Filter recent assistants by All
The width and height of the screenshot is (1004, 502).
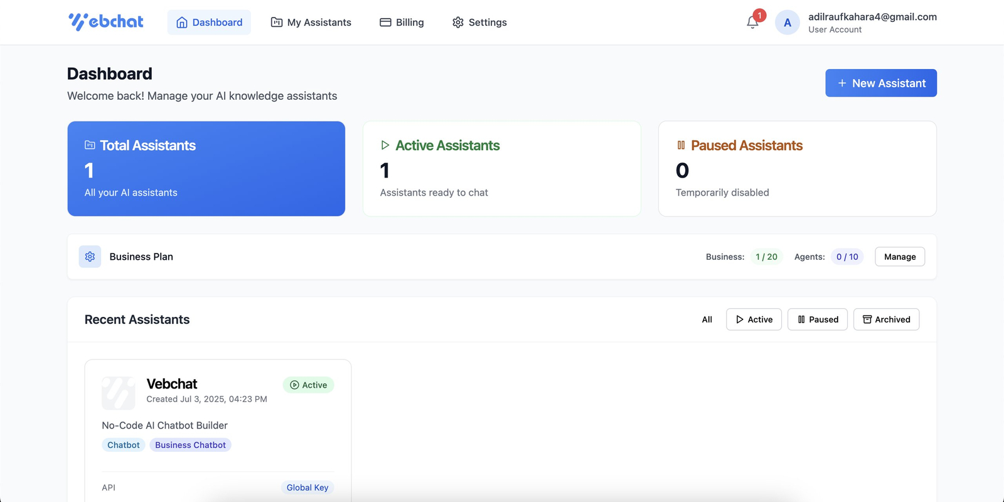click(x=707, y=319)
